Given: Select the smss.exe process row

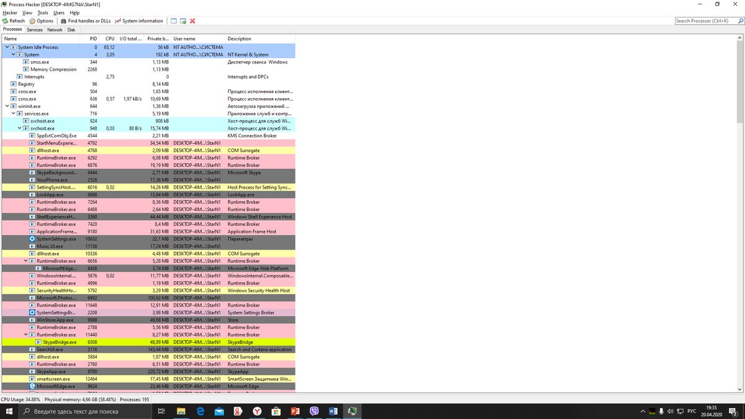Looking at the screenshot, I should (148, 62).
